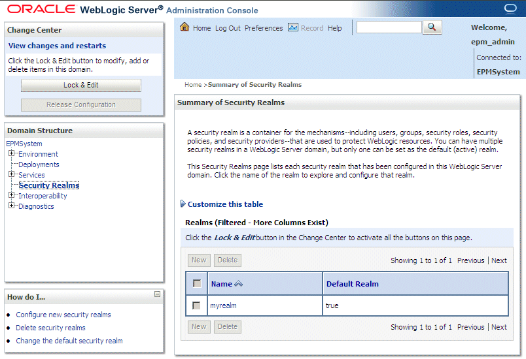Click the sort arrow beside Name
This screenshot has width=526, height=359.
click(239, 284)
